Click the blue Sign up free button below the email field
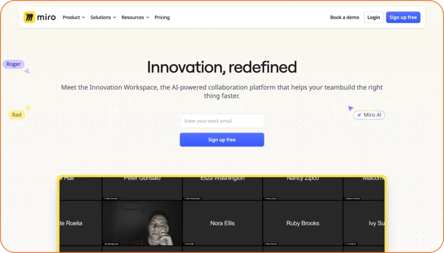The image size is (444, 253). (x=222, y=139)
